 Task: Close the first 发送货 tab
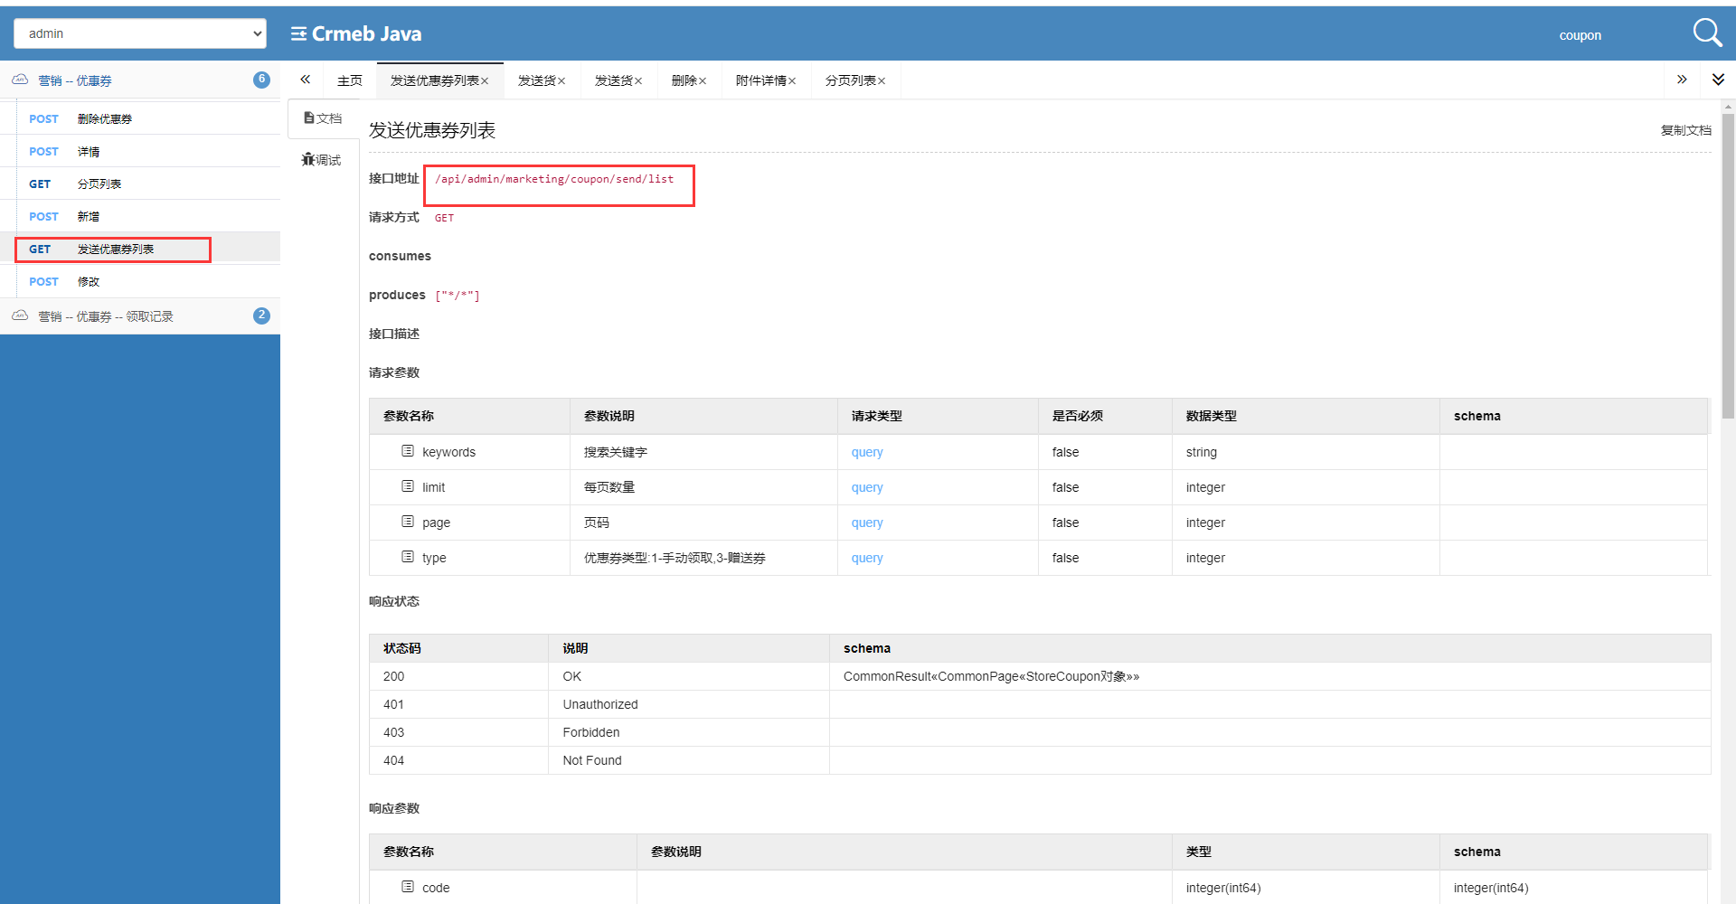[x=561, y=81]
